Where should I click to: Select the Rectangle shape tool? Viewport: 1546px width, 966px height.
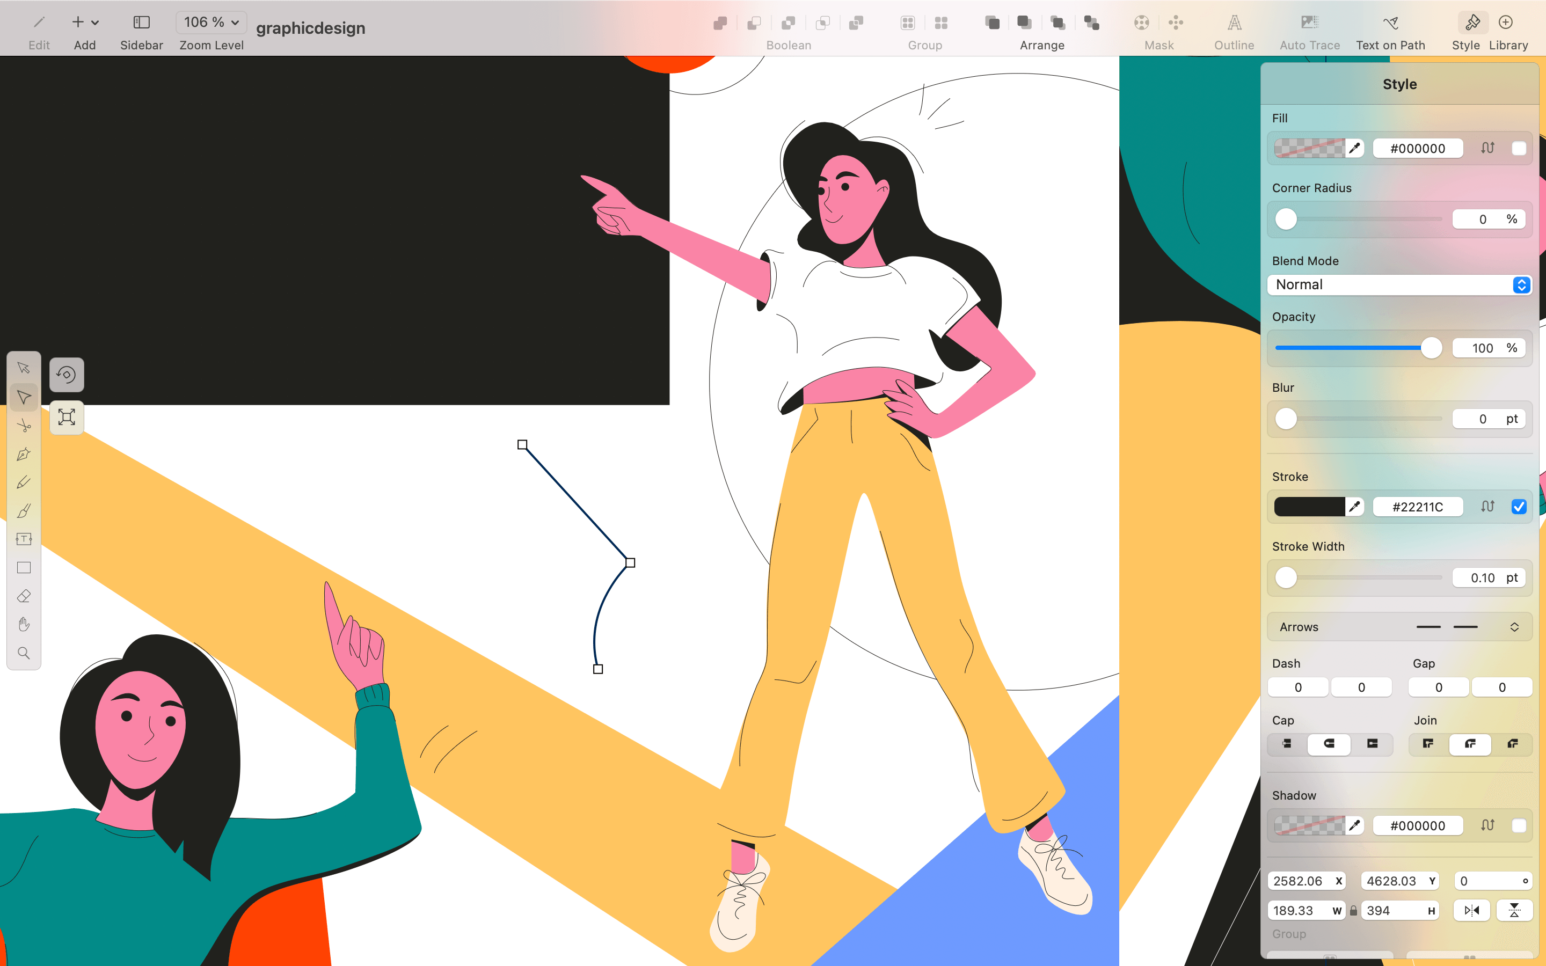point(24,568)
